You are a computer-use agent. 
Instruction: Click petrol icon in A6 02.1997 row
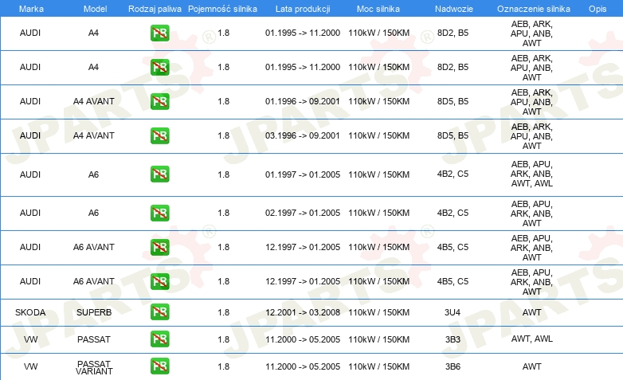pyautogui.click(x=159, y=213)
